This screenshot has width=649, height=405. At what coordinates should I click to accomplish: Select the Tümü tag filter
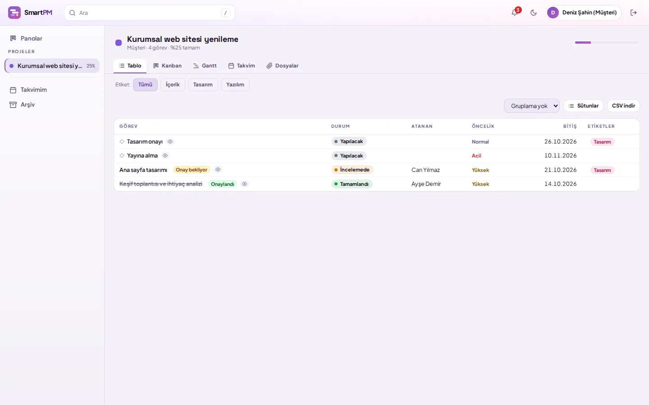point(145,85)
